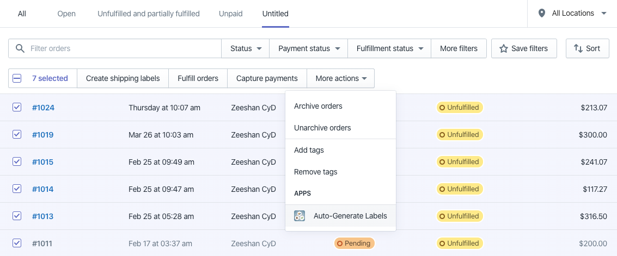Click the location pin icon near All Locations
Screen dimensions: 617x256
pyautogui.click(x=542, y=14)
